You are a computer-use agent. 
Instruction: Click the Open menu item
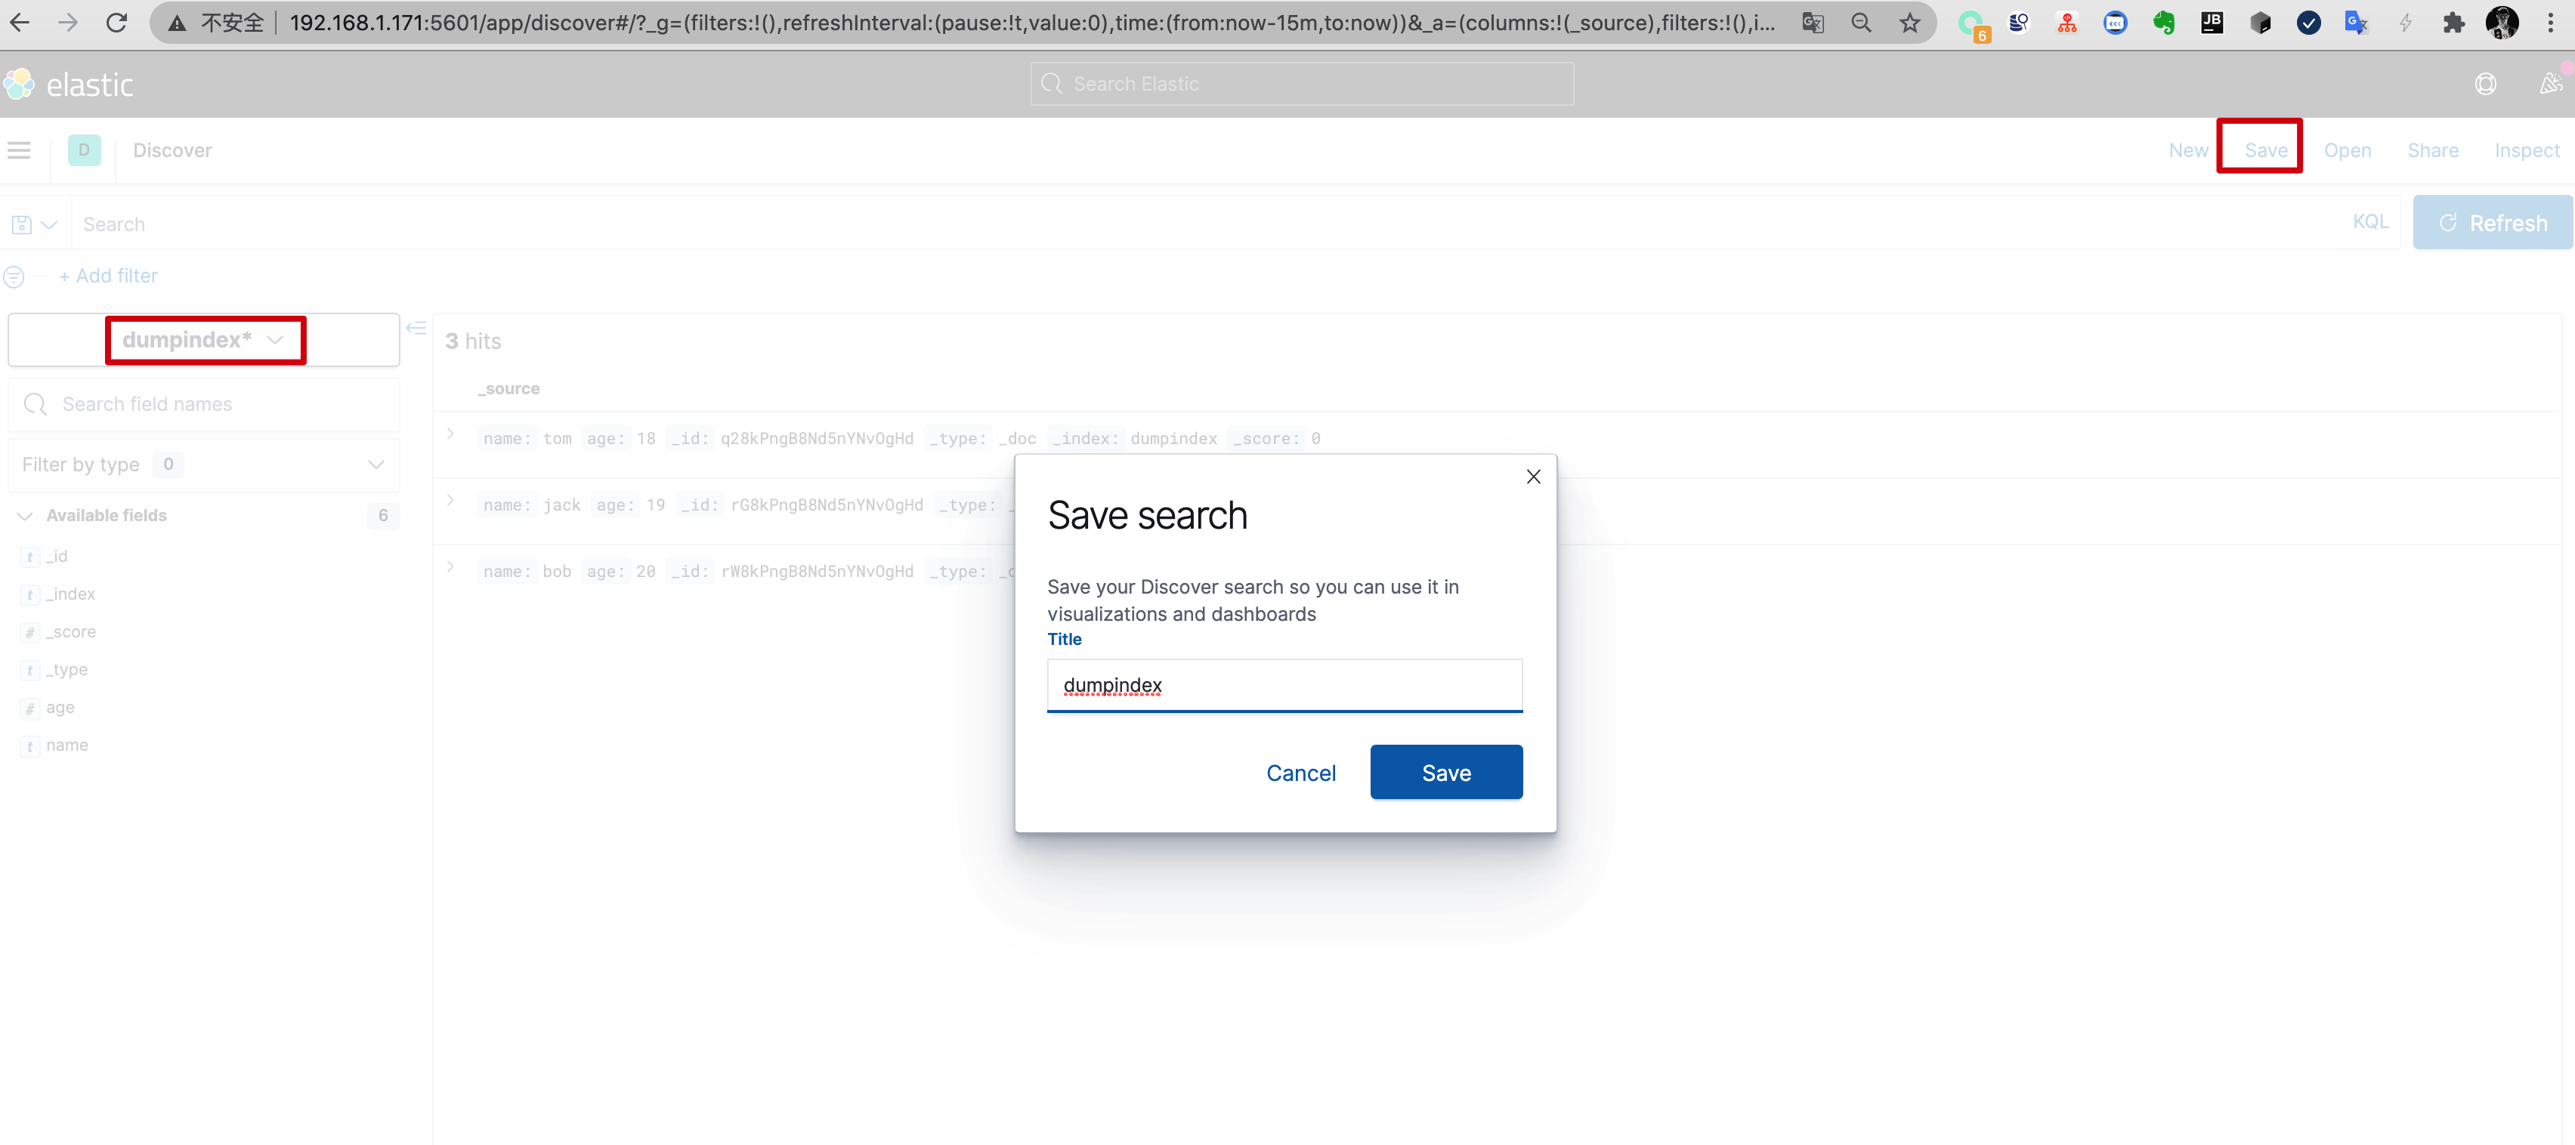click(2347, 151)
